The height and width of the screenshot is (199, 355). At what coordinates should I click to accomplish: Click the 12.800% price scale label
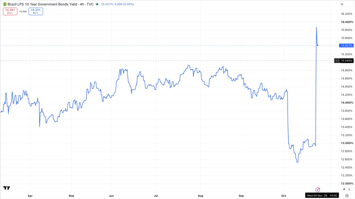pyautogui.click(x=346, y=151)
